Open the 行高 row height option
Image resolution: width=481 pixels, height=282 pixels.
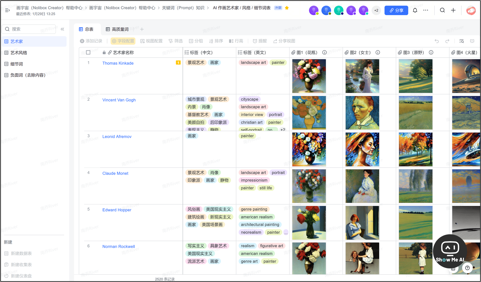click(236, 41)
